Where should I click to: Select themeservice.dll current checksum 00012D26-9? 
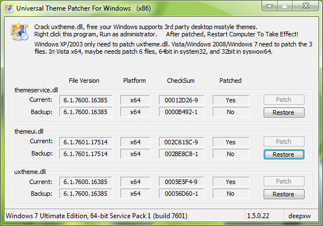click(x=181, y=100)
